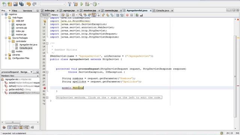The width and height of the screenshot is (240, 135).
Task: Click Toggle Bookmark icon
Action: (x=112, y=15)
